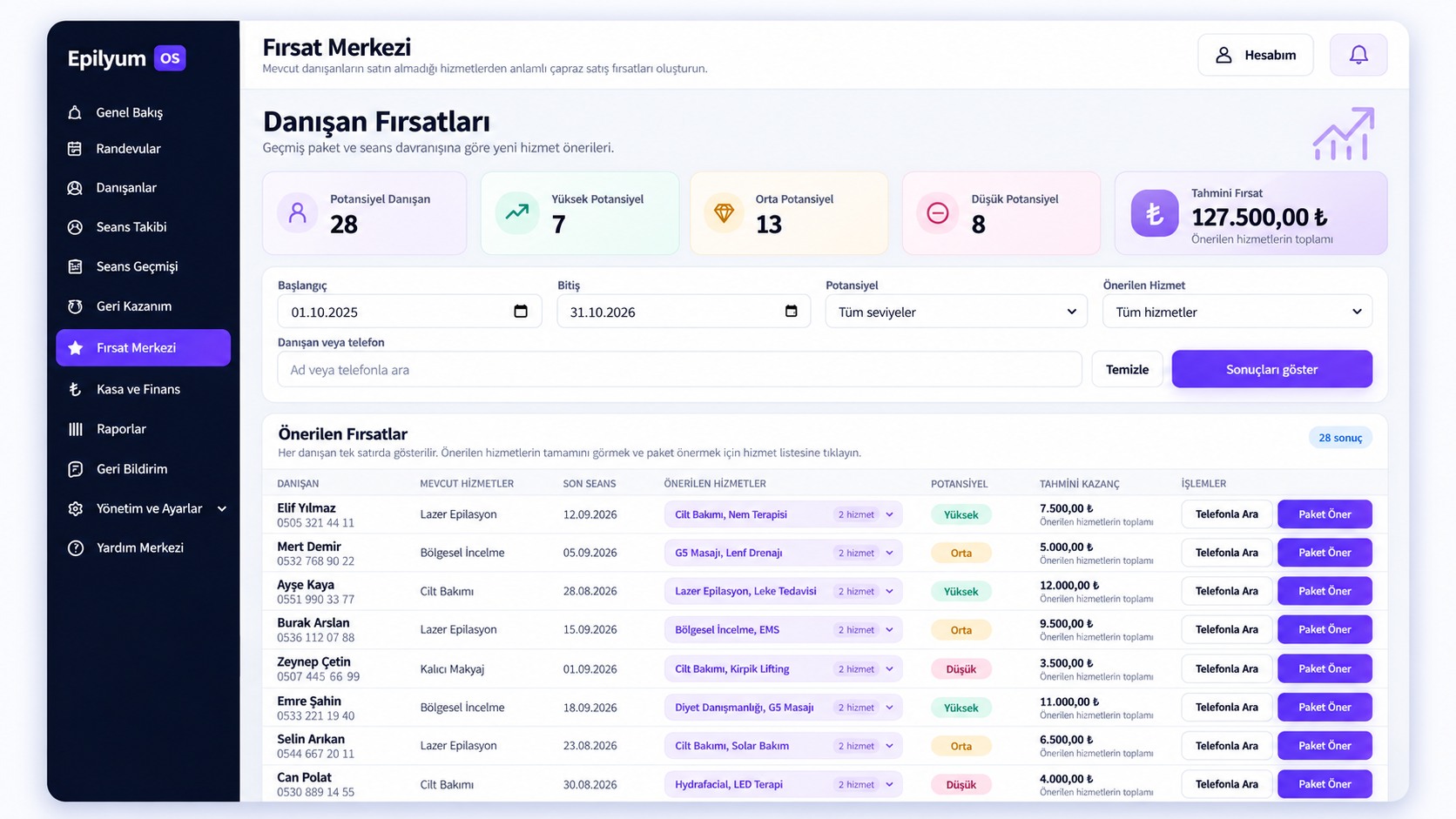Open the Önerilen Hizmet Tüm hizmetler dropdown
The width and height of the screenshot is (1456, 819).
click(1237, 312)
